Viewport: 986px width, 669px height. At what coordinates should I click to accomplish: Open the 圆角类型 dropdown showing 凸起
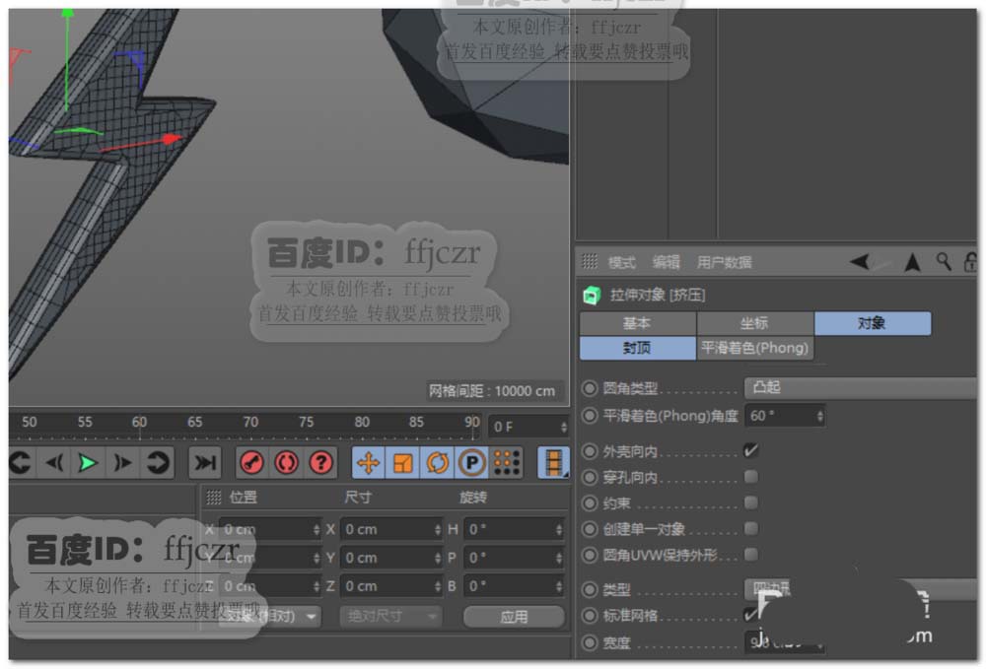(858, 388)
